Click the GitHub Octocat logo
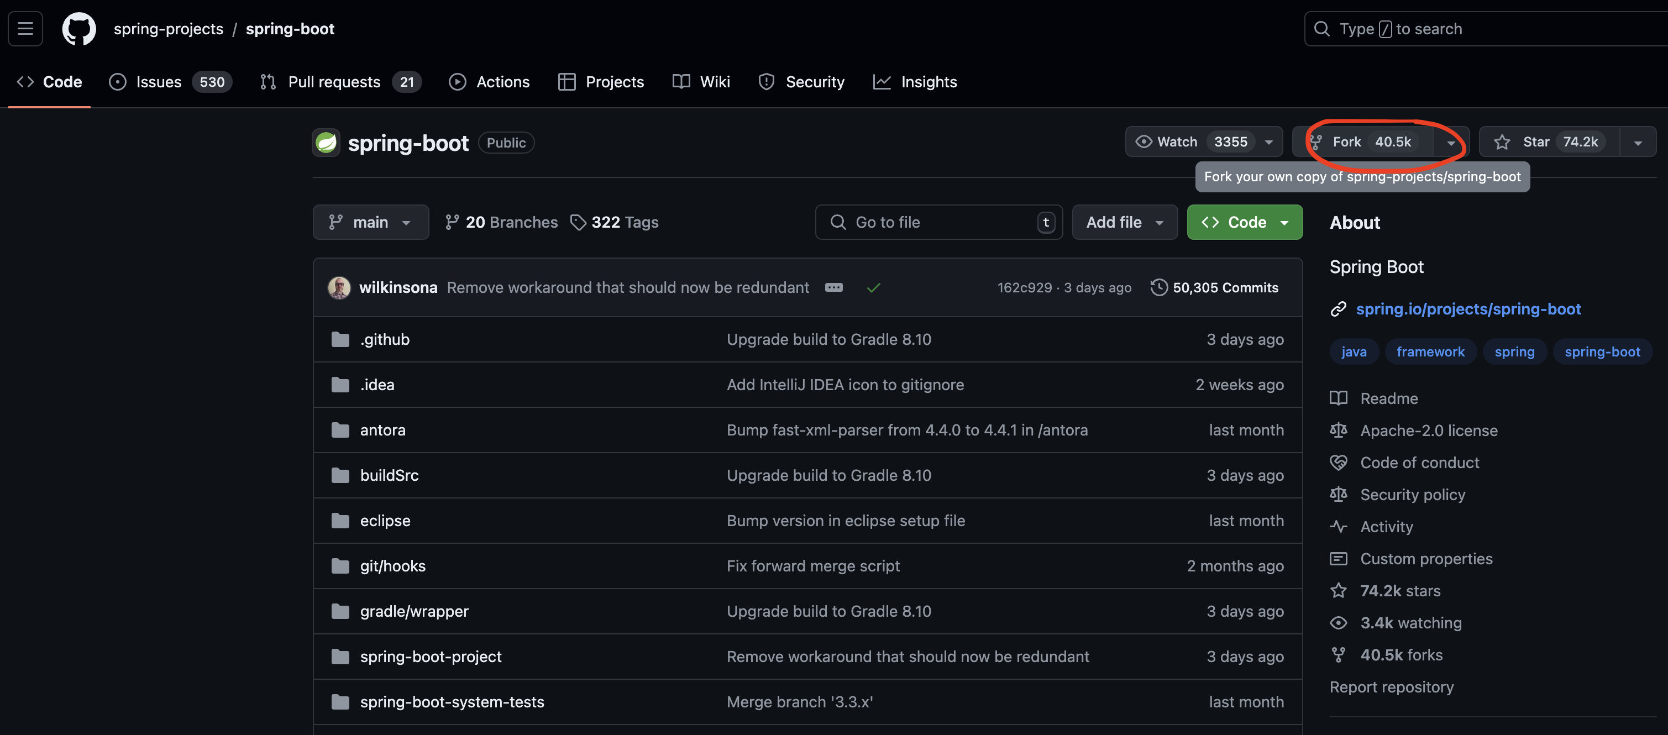The height and width of the screenshot is (735, 1668). pos(78,29)
